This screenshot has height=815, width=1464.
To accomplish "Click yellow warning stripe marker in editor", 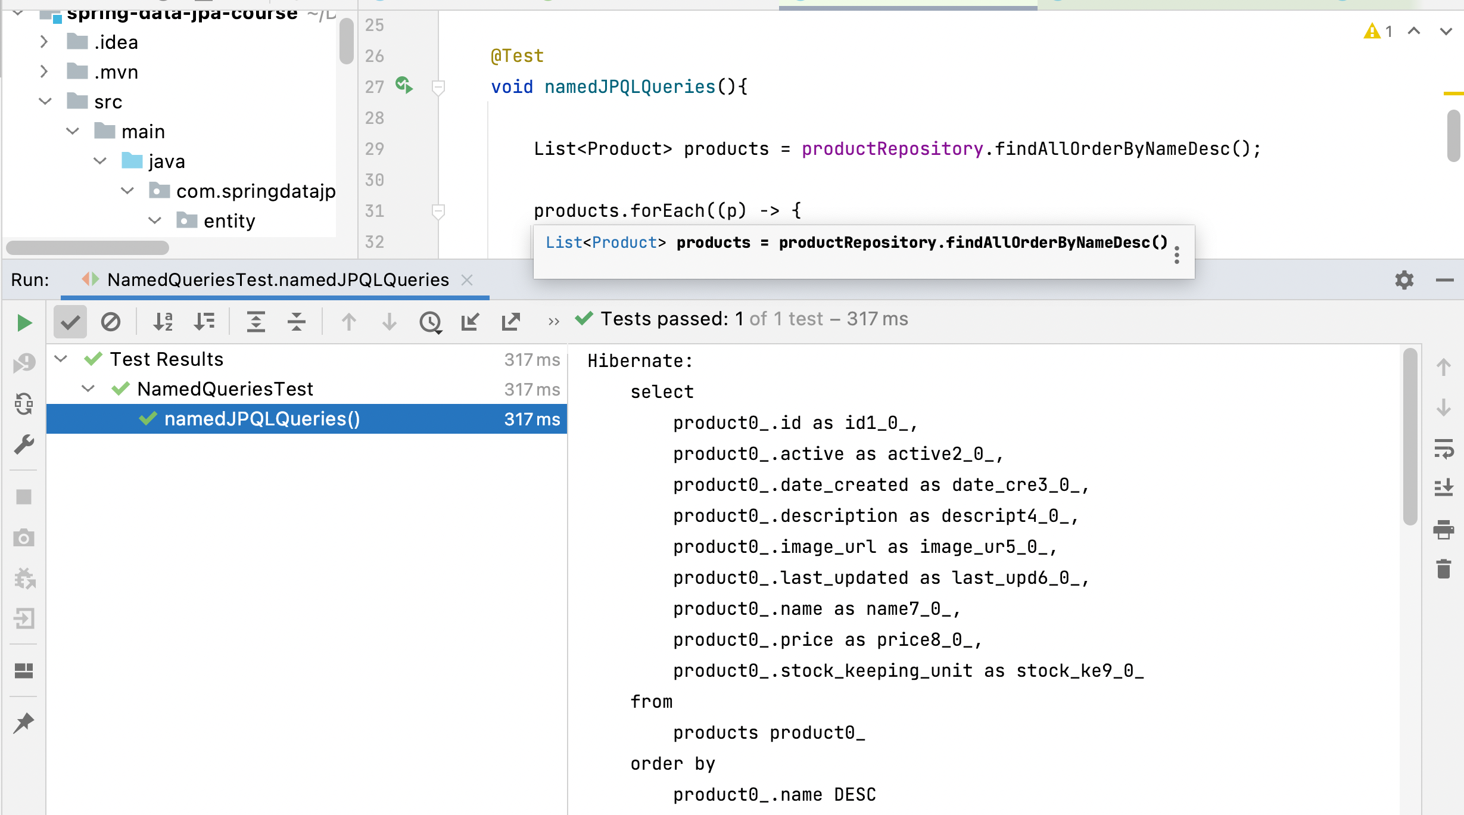I will [1453, 94].
